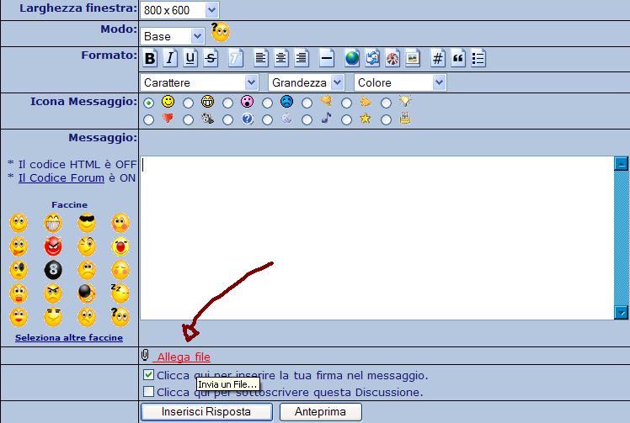The height and width of the screenshot is (423, 630).
Task: Expand the Grandezza size dropdown
Action: pyautogui.click(x=307, y=82)
